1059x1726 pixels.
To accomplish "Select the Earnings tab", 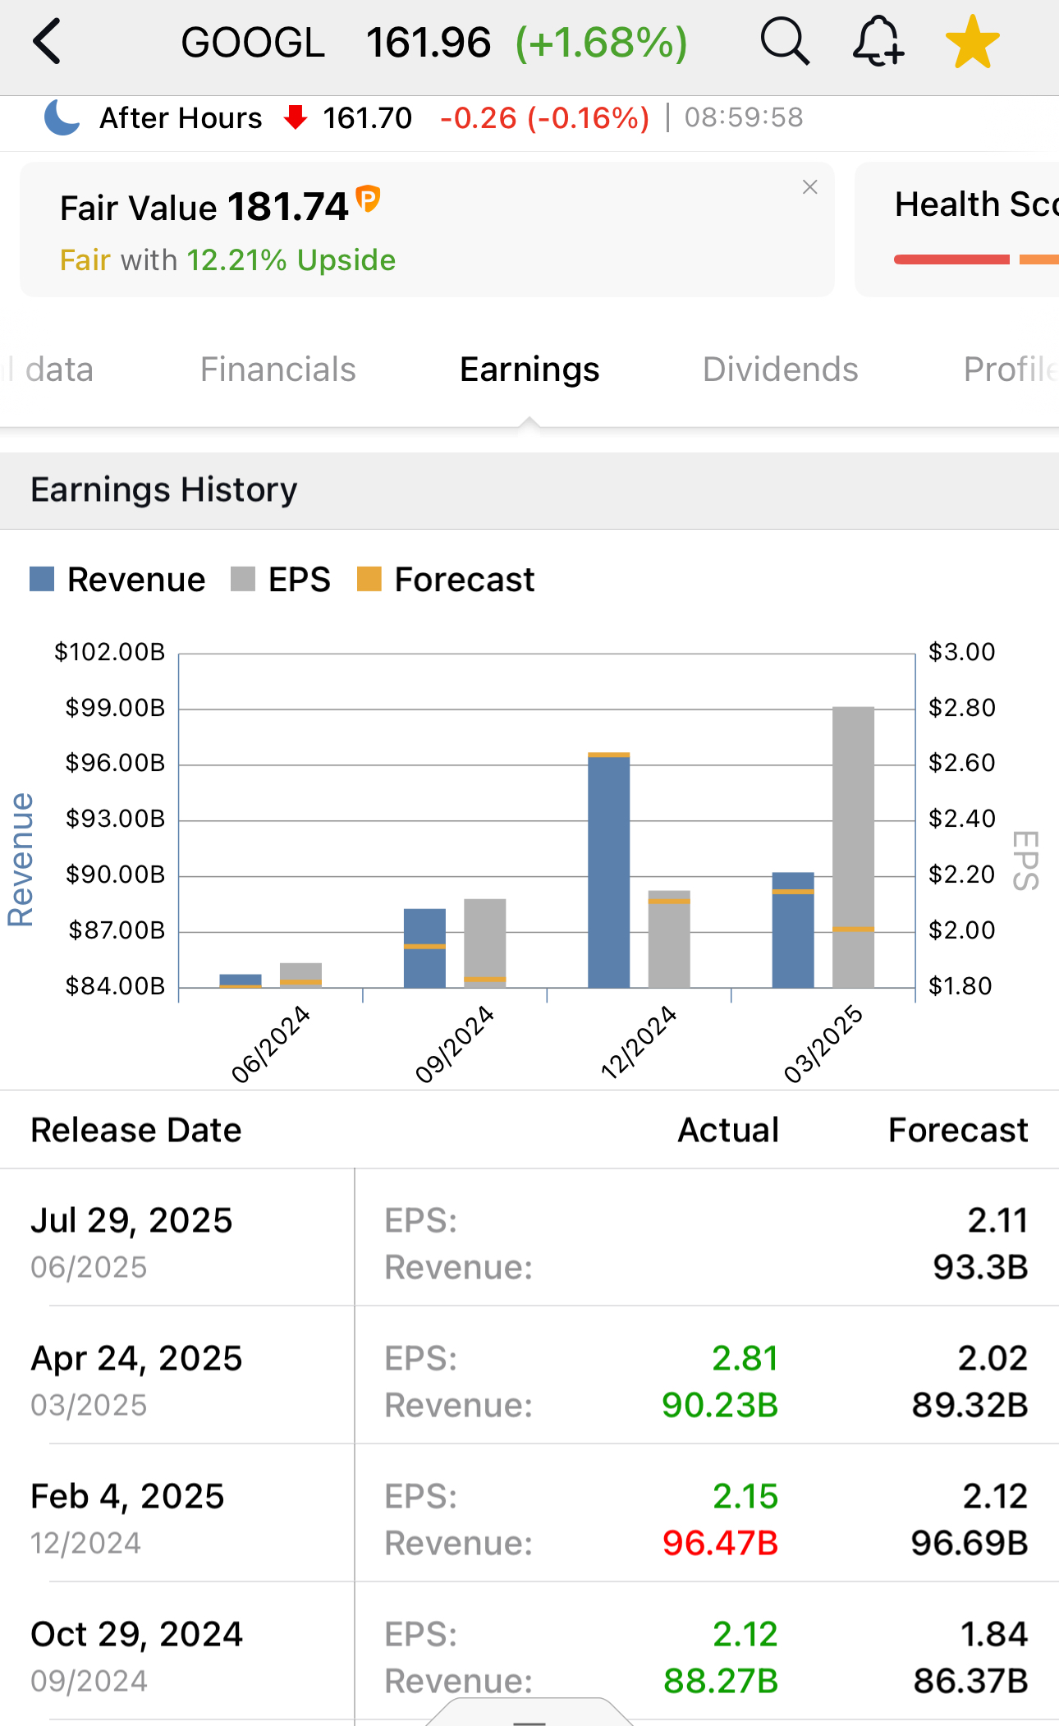I will pyautogui.click(x=529, y=370).
